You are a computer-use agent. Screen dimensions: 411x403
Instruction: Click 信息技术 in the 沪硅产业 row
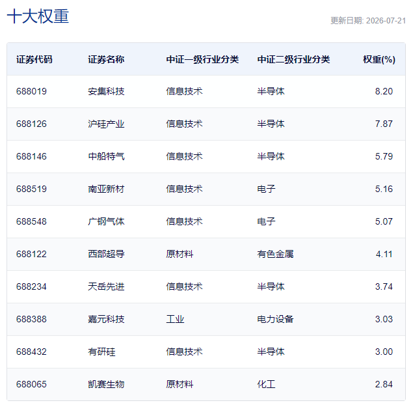click(x=184, y=124)
